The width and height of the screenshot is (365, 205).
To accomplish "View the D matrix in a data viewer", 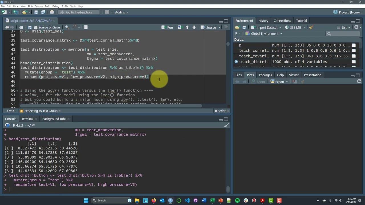I will [x=354, y=45].
